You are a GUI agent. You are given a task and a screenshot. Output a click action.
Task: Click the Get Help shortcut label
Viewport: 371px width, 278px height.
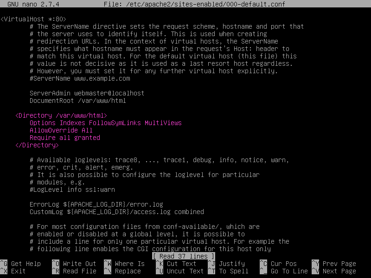[x=26, y=264]
